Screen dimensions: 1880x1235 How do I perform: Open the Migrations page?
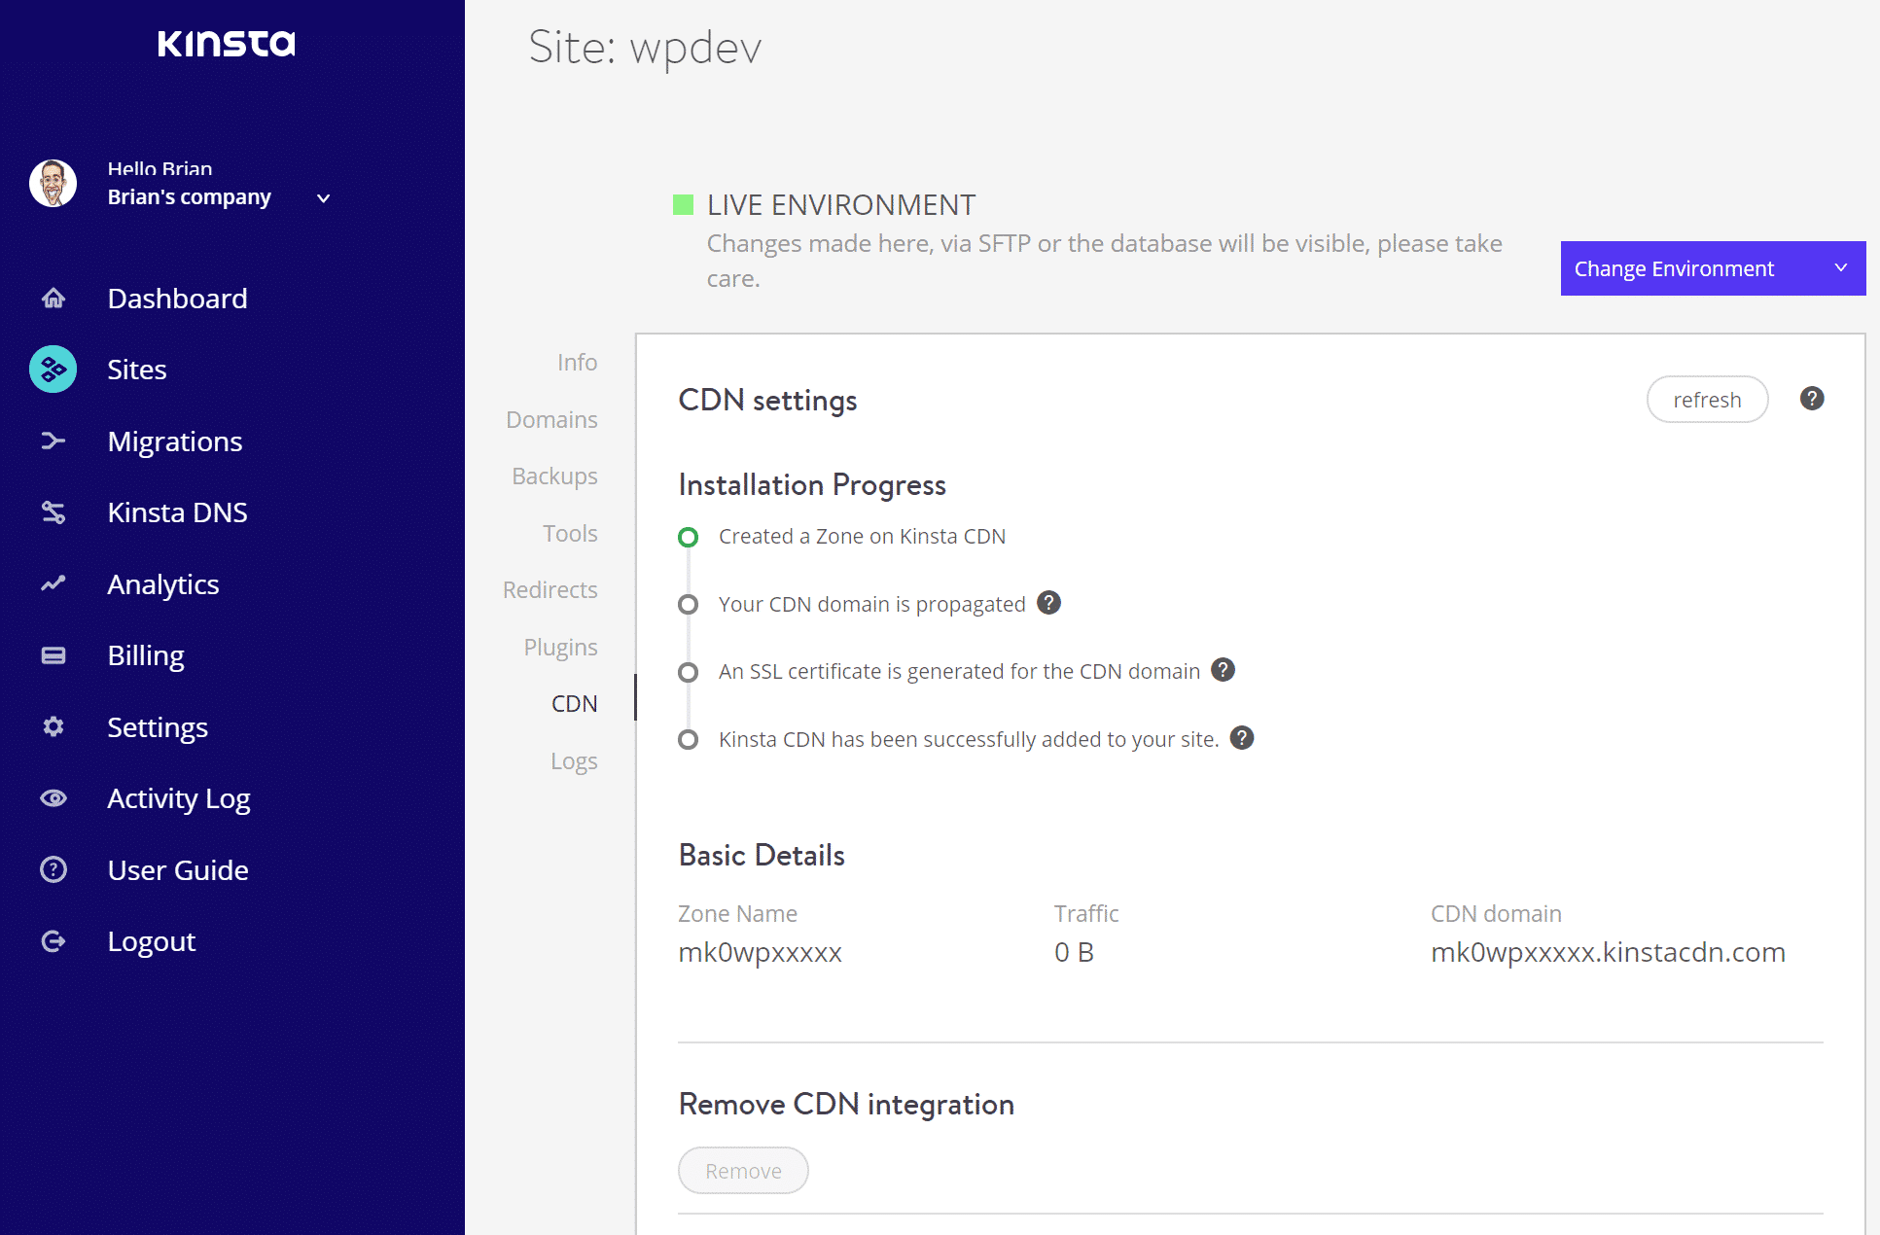pyautogui.click(x=175, y=441)
